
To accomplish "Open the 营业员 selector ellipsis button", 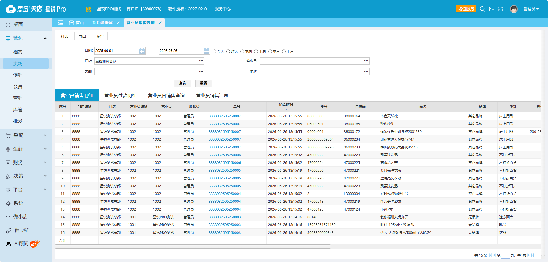I will click(366, 61).
